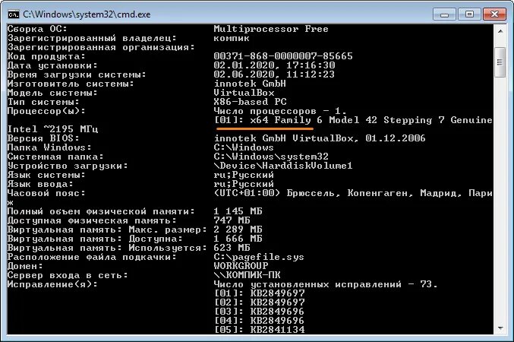Click the title text C:\Windows\system32\cmd.exe

pos(87,14)
